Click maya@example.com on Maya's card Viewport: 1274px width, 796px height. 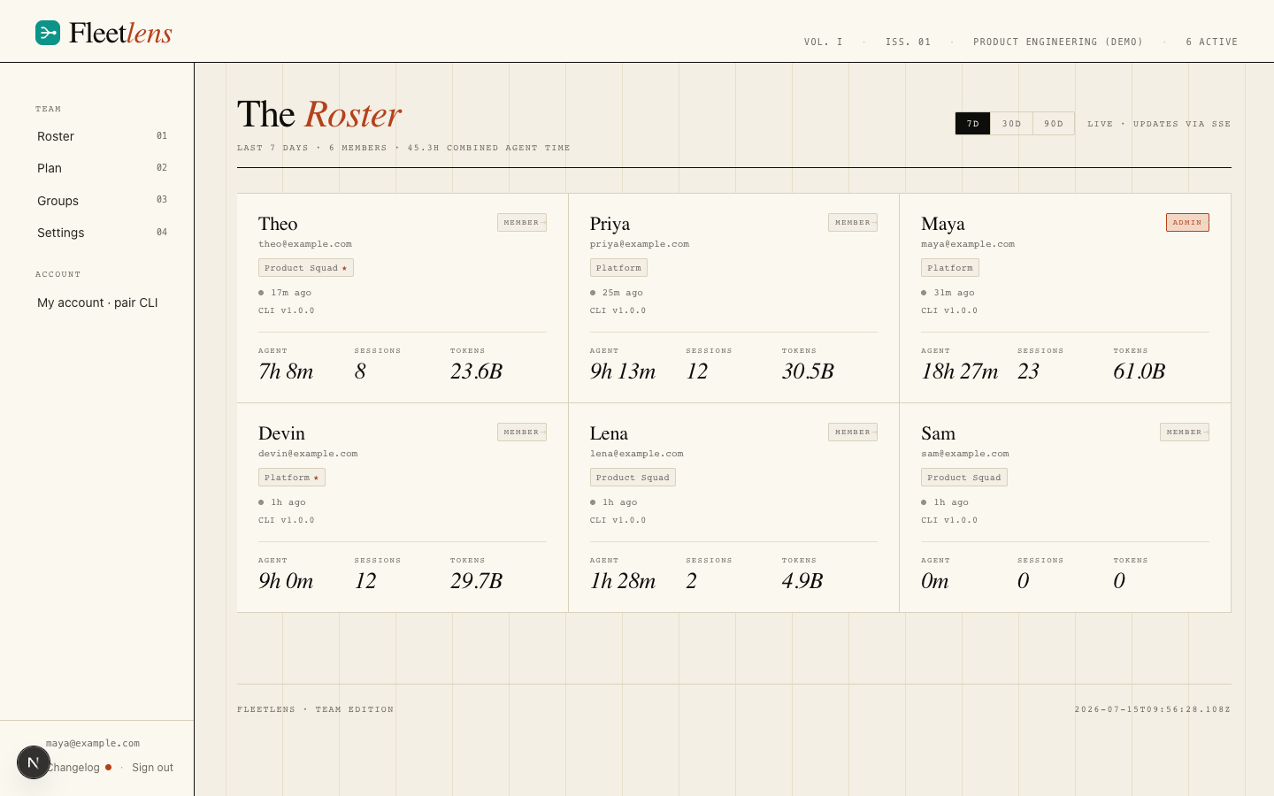coord(968,244)
